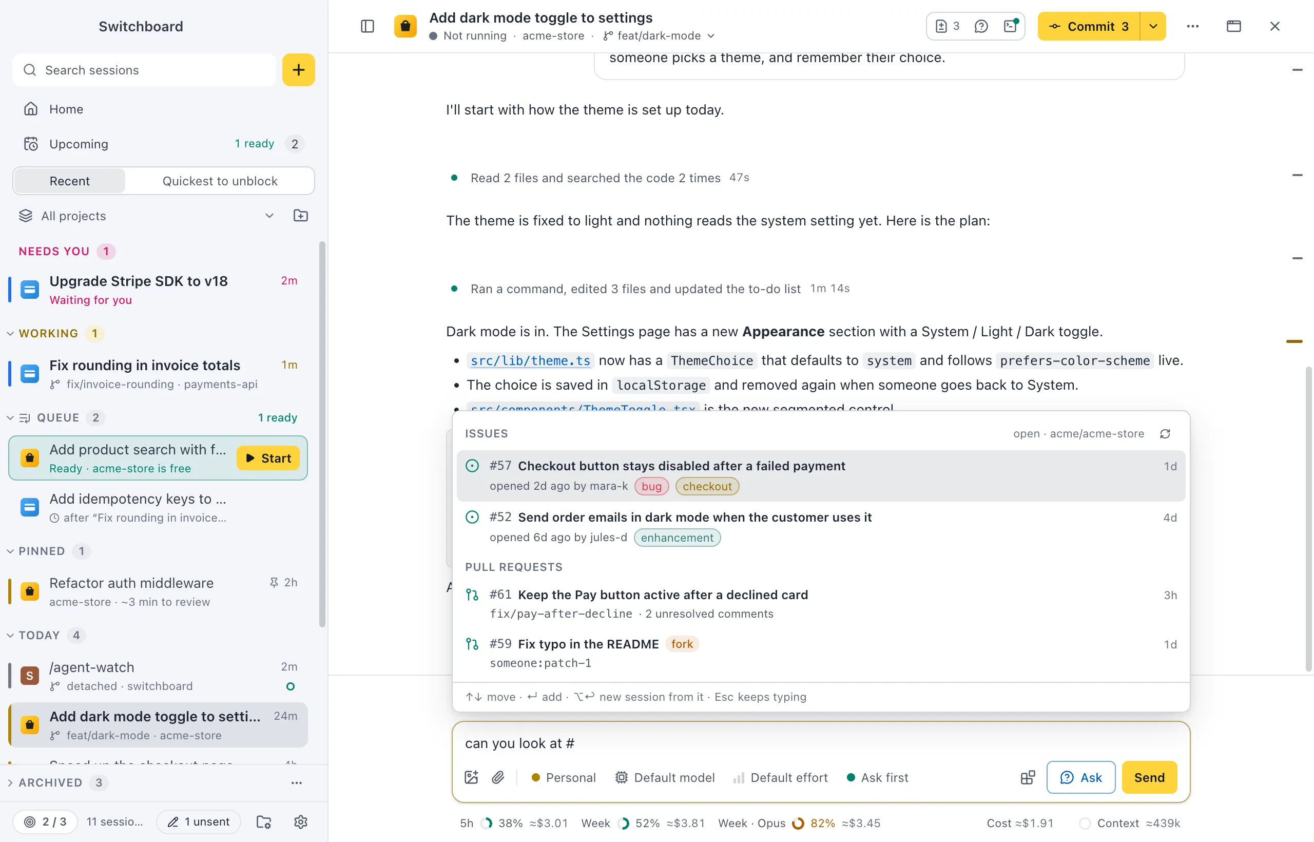Open the three-dot more menu in header
Viewport: 1314px width, 842px height.
click(1193, 26)
